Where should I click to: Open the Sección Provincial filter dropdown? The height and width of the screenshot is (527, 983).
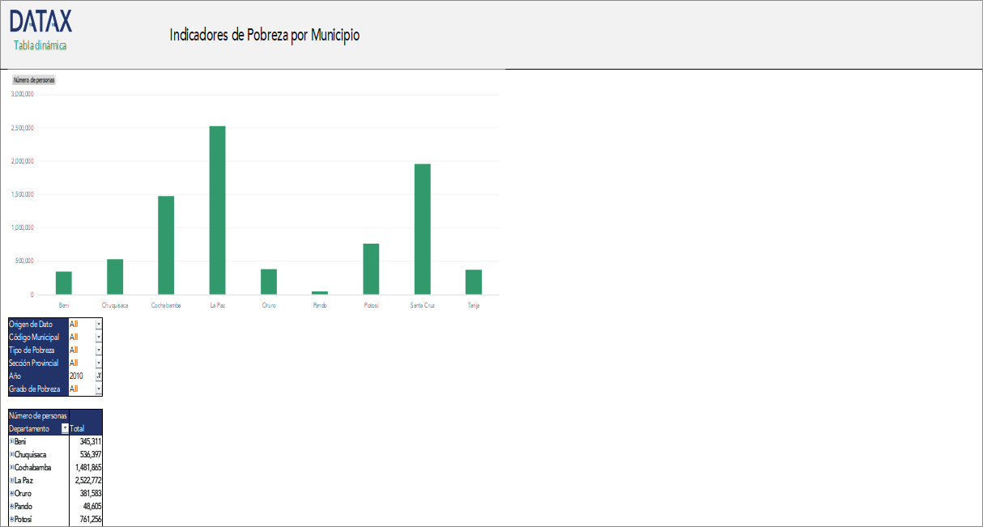99,363
